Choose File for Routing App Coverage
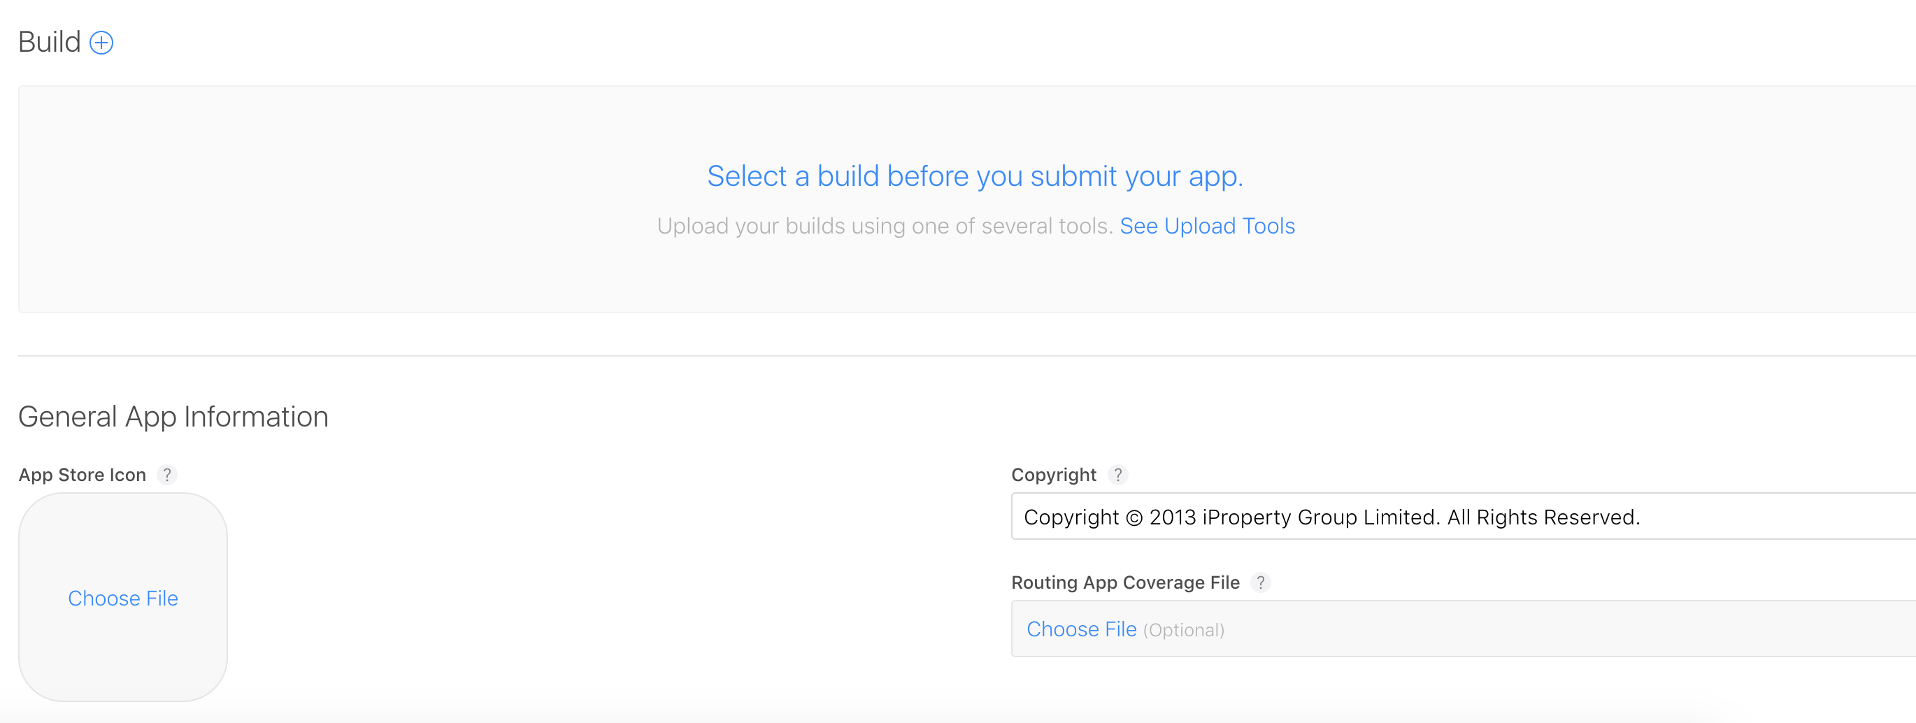The image size is (1916, 723). point(1082,629)
